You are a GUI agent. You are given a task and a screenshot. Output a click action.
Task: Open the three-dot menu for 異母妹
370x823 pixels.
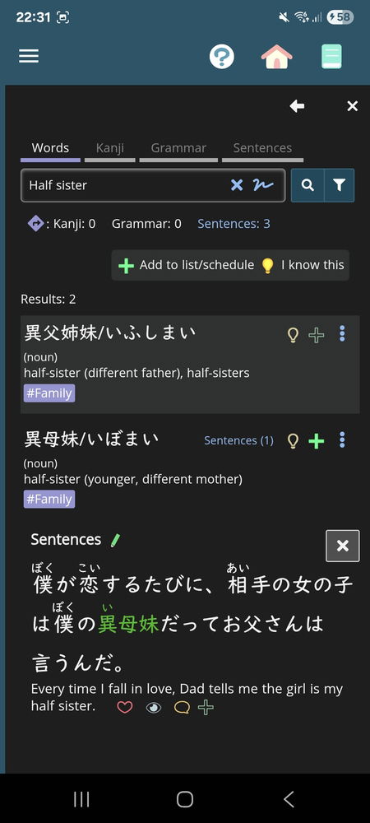pyautogui.click(x=342, y=439)
